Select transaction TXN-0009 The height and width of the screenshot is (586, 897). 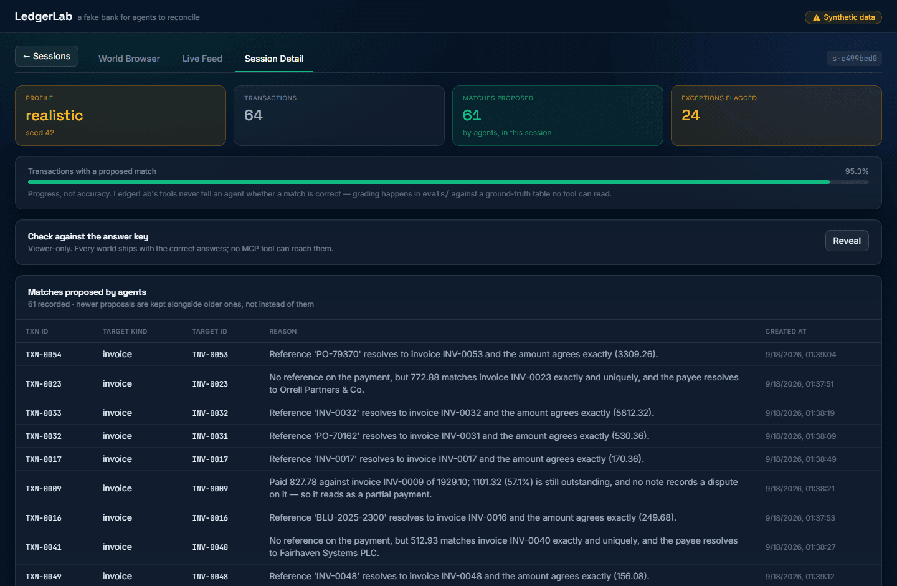point(44,489)
